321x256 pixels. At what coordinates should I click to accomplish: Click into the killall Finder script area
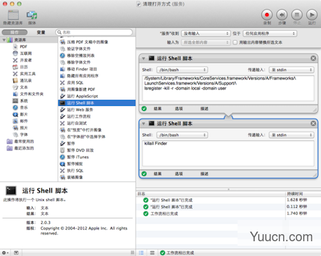pyautogui.click(x=228, y=153)
